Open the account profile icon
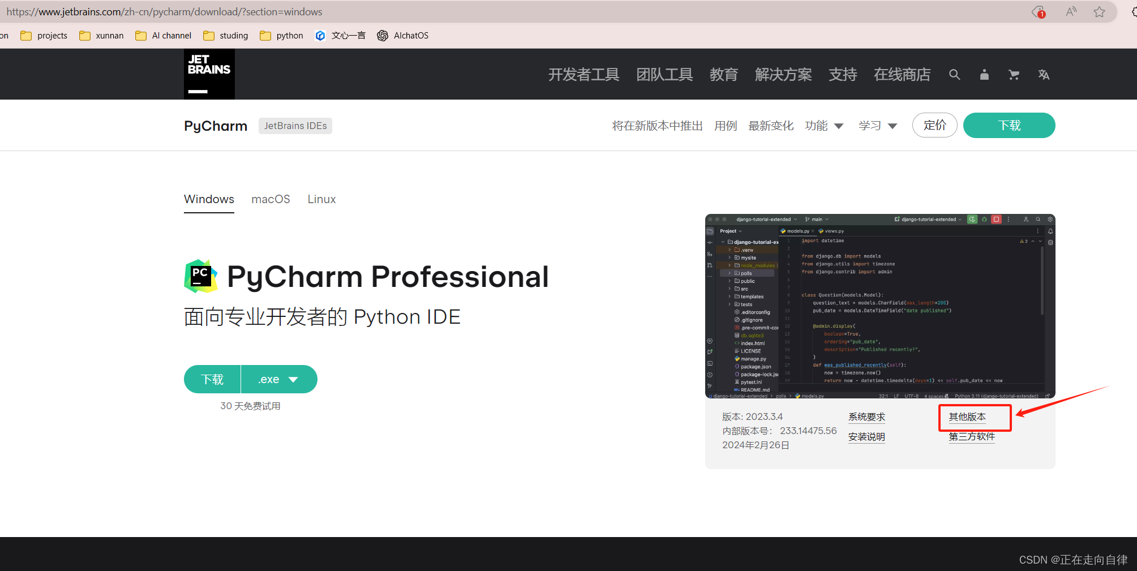 click(x=984, y=75)
